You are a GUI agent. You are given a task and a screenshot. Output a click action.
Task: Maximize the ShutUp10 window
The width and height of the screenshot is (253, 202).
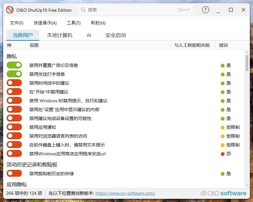click(231, 10)
